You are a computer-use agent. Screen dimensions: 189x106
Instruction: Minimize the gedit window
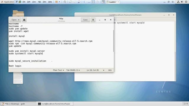pos(100,20)
